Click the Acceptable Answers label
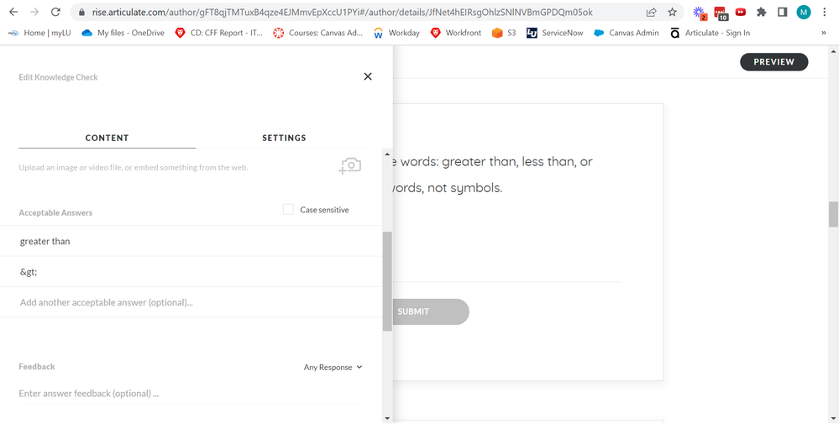839x423 pixels. 55,212
